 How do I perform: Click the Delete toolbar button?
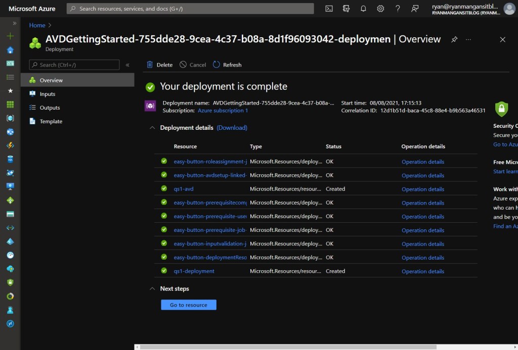[x=159, y=65]
